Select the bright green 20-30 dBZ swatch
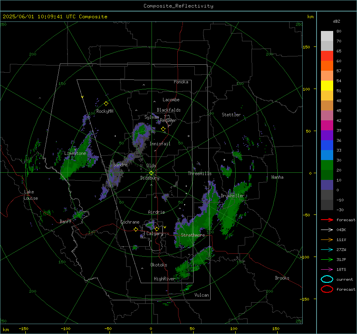357x334 pixels. tap(327, 165)
